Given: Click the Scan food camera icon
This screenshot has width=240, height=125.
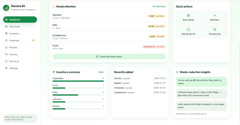Looking at the screenshot, I should coord(6,27).
